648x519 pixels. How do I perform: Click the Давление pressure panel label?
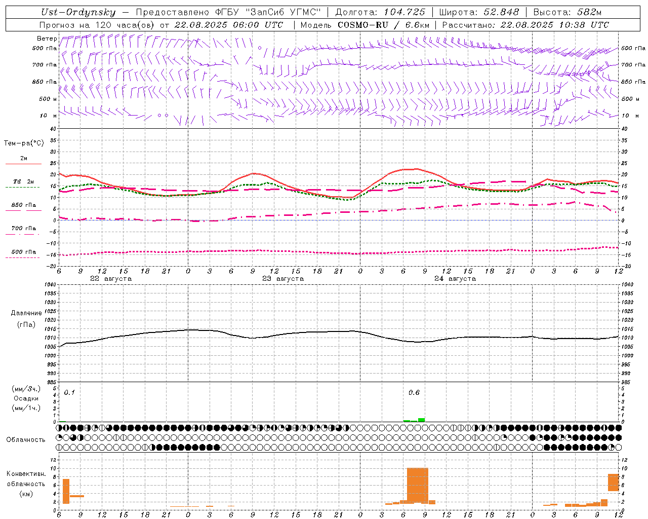(26, 313)
